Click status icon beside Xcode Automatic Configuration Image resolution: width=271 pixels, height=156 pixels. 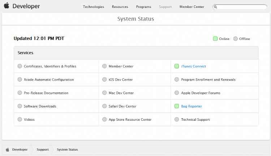20,79
